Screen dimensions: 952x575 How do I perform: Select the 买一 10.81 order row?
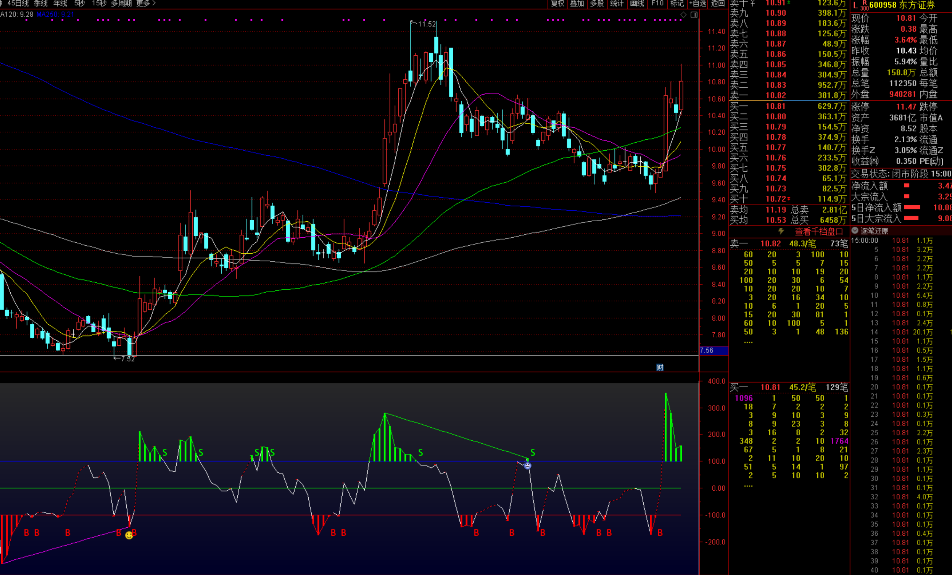[x=788, y=106]
